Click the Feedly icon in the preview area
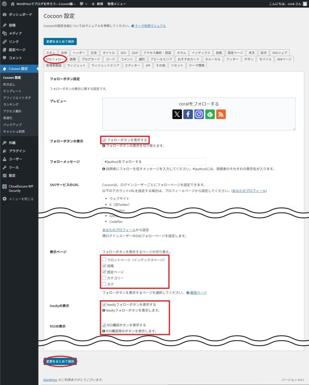The image size is (309, 385). click(x=210, y=114)
